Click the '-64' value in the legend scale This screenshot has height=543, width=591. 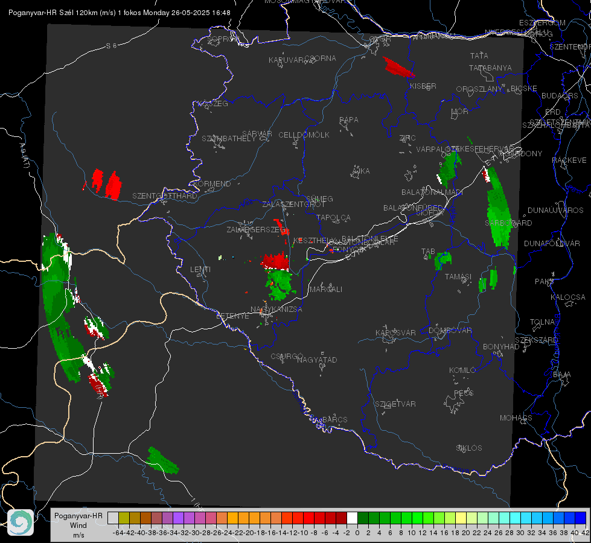click(118, 533)
